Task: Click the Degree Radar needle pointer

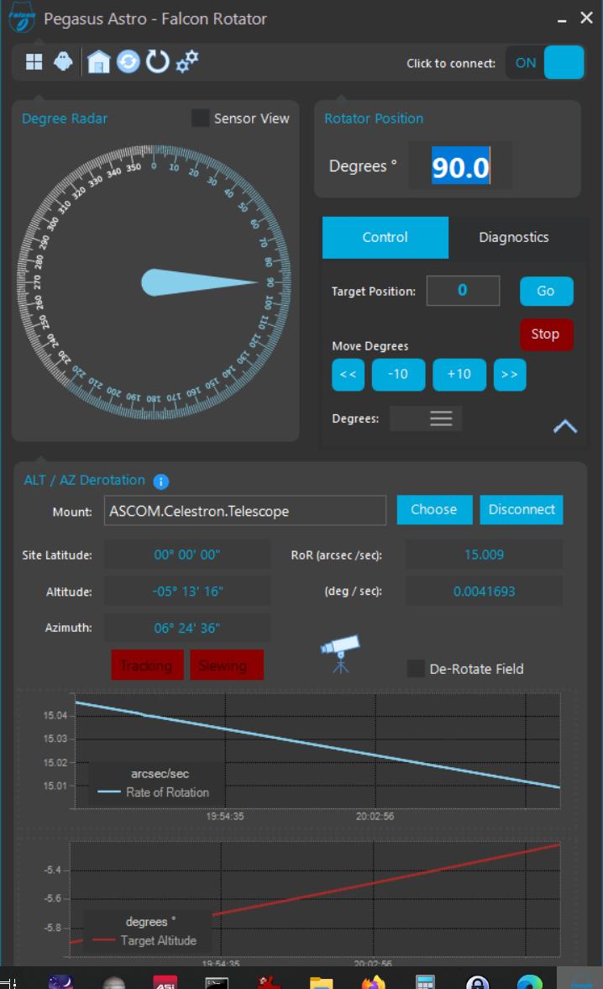Action: [x=198, y=282]
